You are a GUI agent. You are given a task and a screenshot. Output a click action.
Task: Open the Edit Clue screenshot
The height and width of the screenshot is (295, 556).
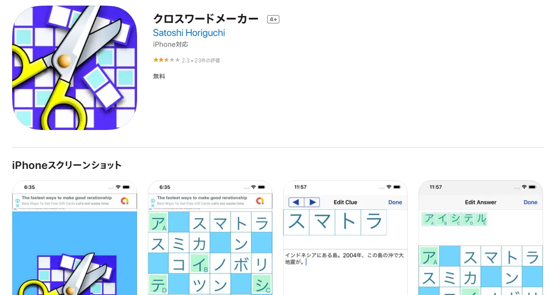point(345,238)
